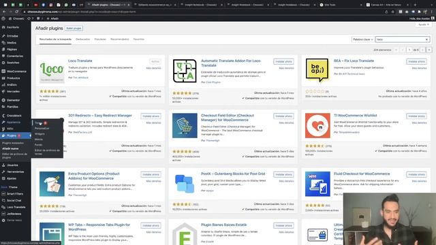Open the Elementor menu
This screenshot has width=436, height=245.
[x=13, y=100]
